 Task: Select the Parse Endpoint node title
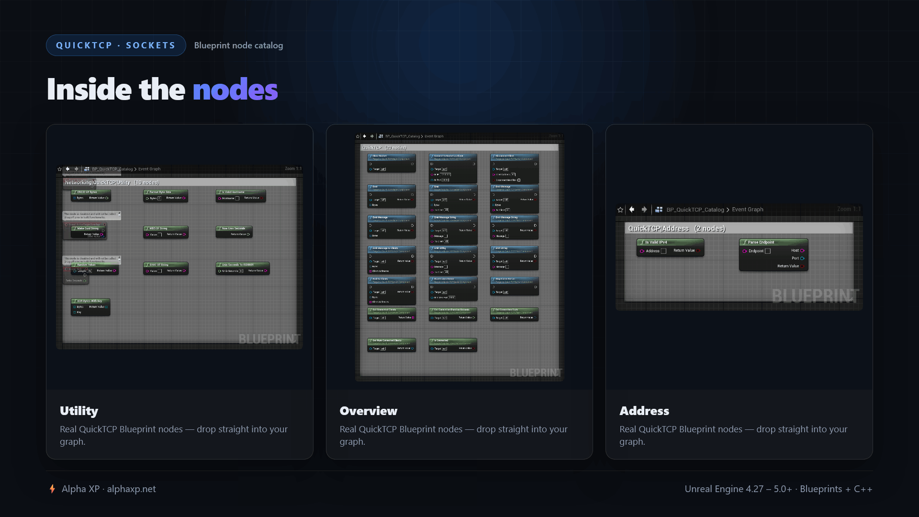click(x=761, y=242)
